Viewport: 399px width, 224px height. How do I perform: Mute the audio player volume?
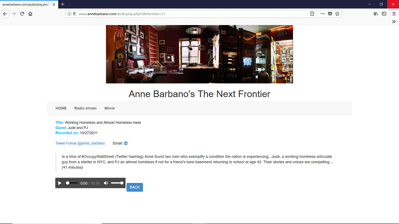tap(106, 183)
